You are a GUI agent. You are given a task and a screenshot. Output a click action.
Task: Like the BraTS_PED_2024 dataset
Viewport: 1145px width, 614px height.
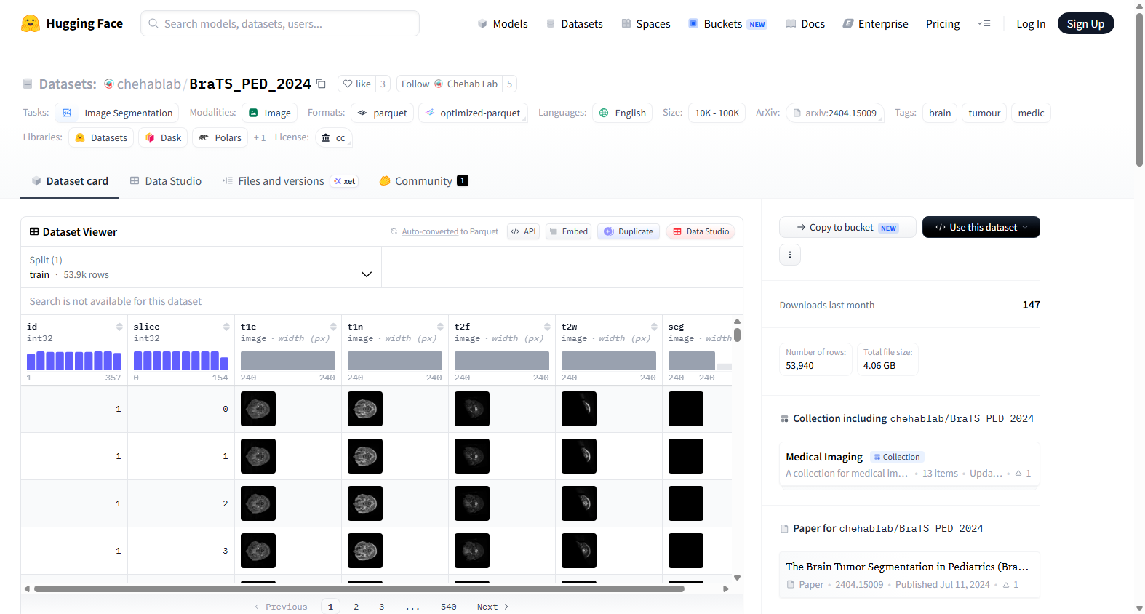click(x=357, y=84)
